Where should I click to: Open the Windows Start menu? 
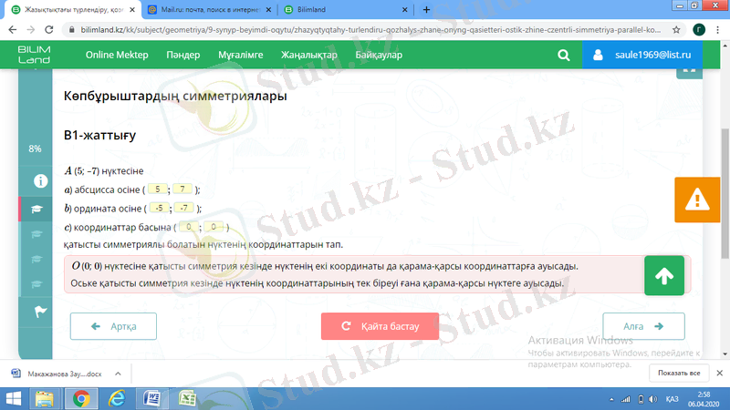point(14,399)
